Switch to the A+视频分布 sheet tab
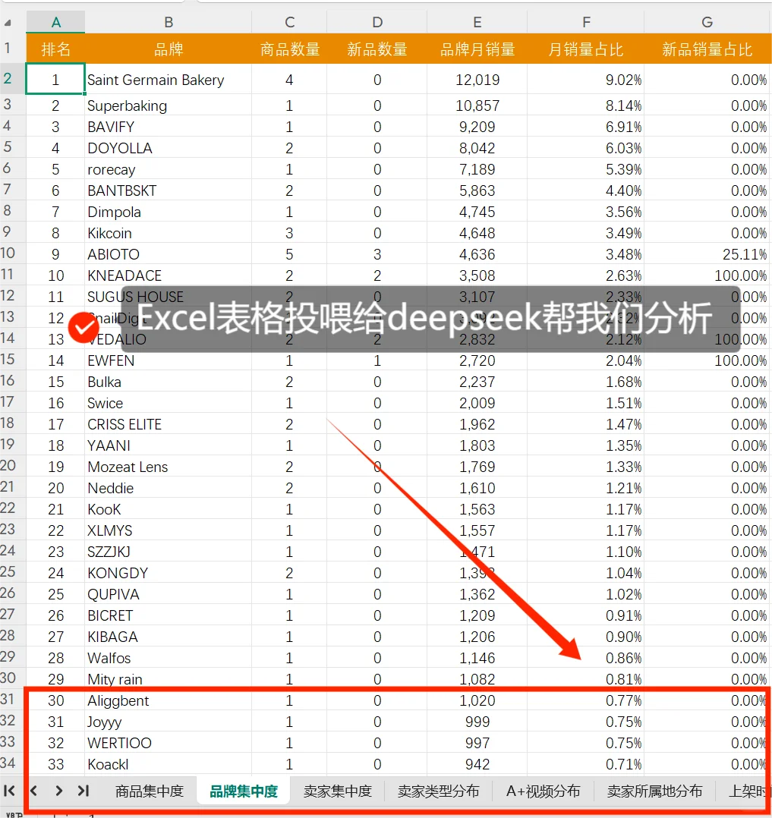 543,791
